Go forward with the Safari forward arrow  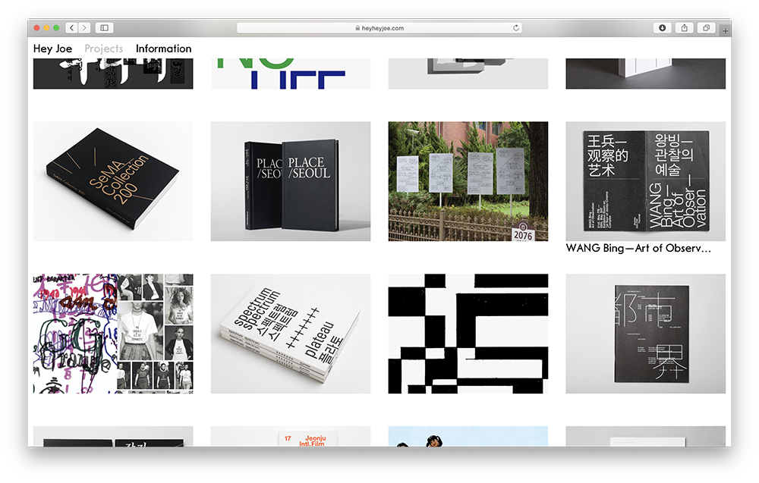point(84,28)
